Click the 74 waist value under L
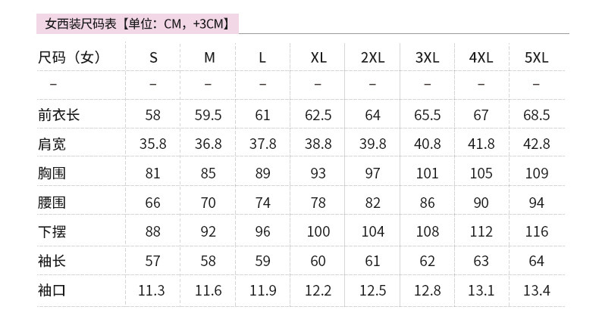 pyautogui.click(x=263, y=203)
